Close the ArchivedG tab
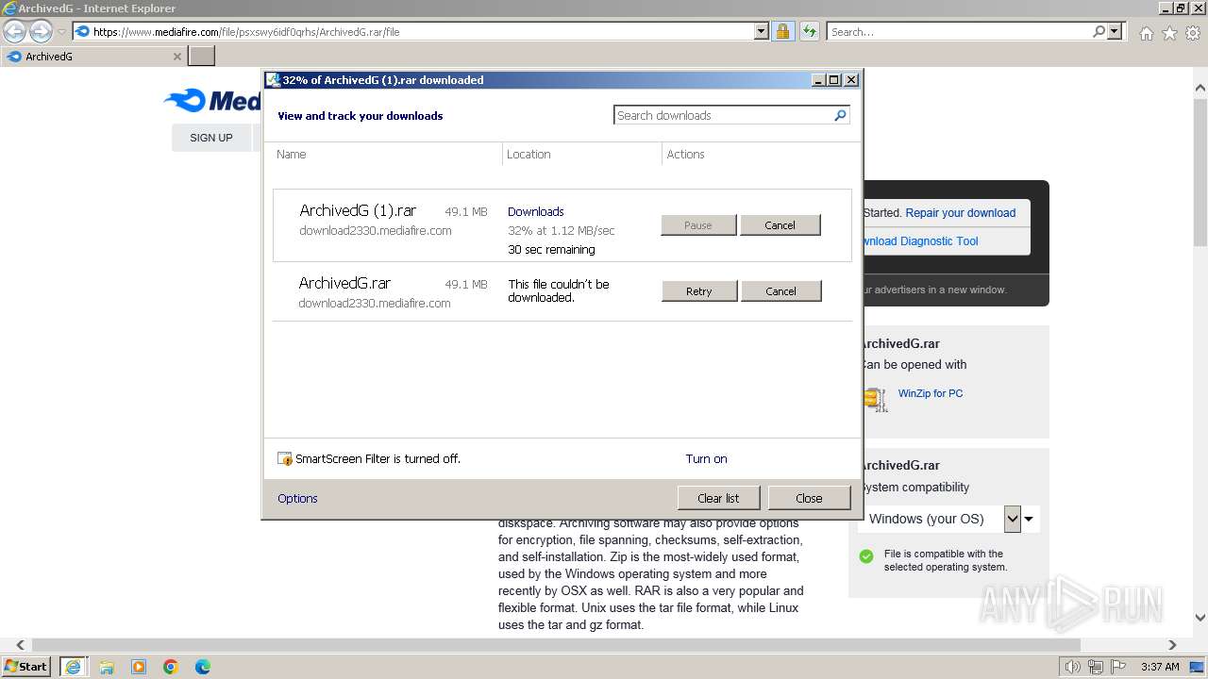This screenshot has height=679, width=1208. tap(176, 57)
